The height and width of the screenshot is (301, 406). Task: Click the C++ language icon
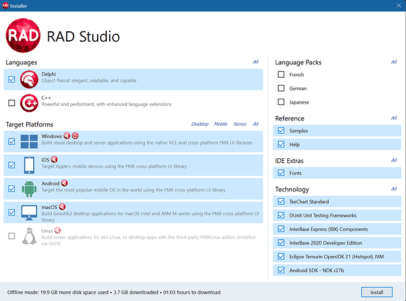(30, 103)
